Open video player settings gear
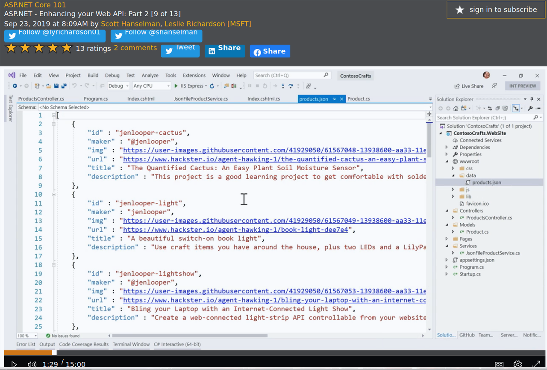 [x=518, y=364]
